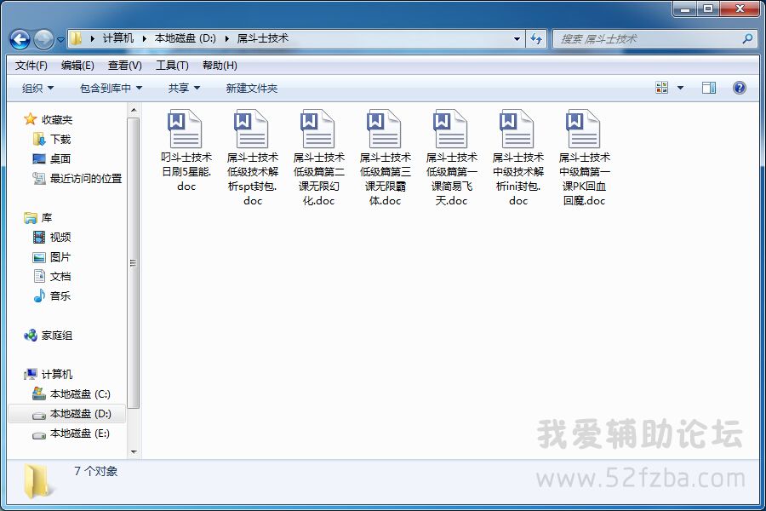Open the 查看(V) menu
The width and height of the screenshot is (766, 511).
pos(124,66)
